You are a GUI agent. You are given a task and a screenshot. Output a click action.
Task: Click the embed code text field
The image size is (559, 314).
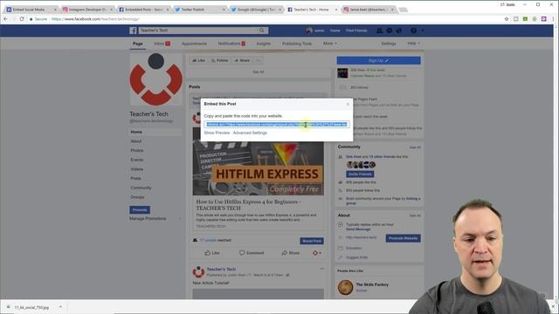(x=277, y=124)
